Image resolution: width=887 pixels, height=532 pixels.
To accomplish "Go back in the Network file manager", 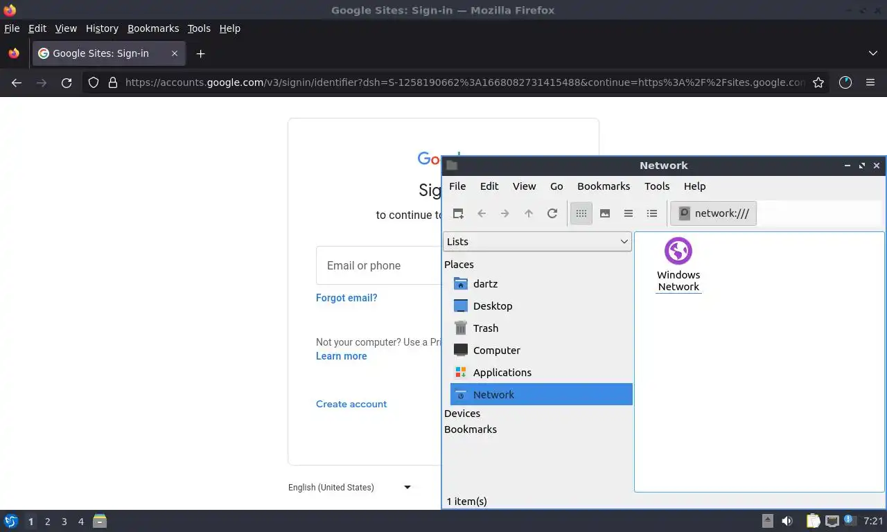I will (x=482, y=213).
